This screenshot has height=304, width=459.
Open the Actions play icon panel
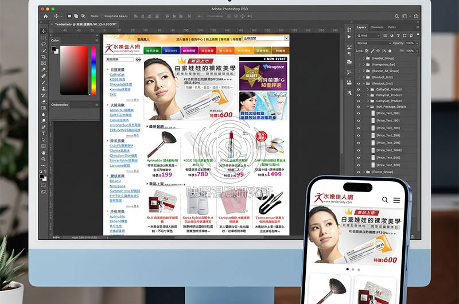point(349,37)
